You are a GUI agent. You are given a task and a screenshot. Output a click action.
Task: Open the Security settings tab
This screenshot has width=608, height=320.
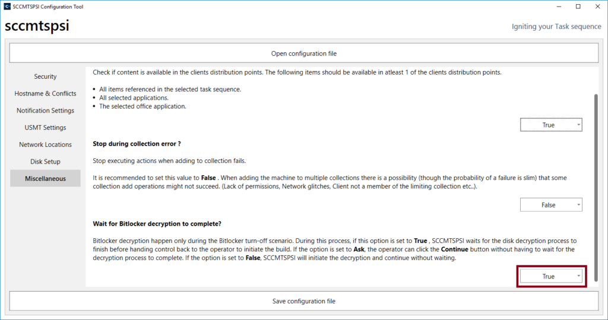tap(45, 76)
